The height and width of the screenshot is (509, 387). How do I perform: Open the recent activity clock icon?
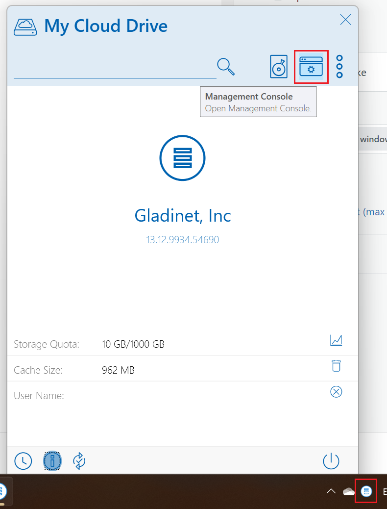coord(24,461)
